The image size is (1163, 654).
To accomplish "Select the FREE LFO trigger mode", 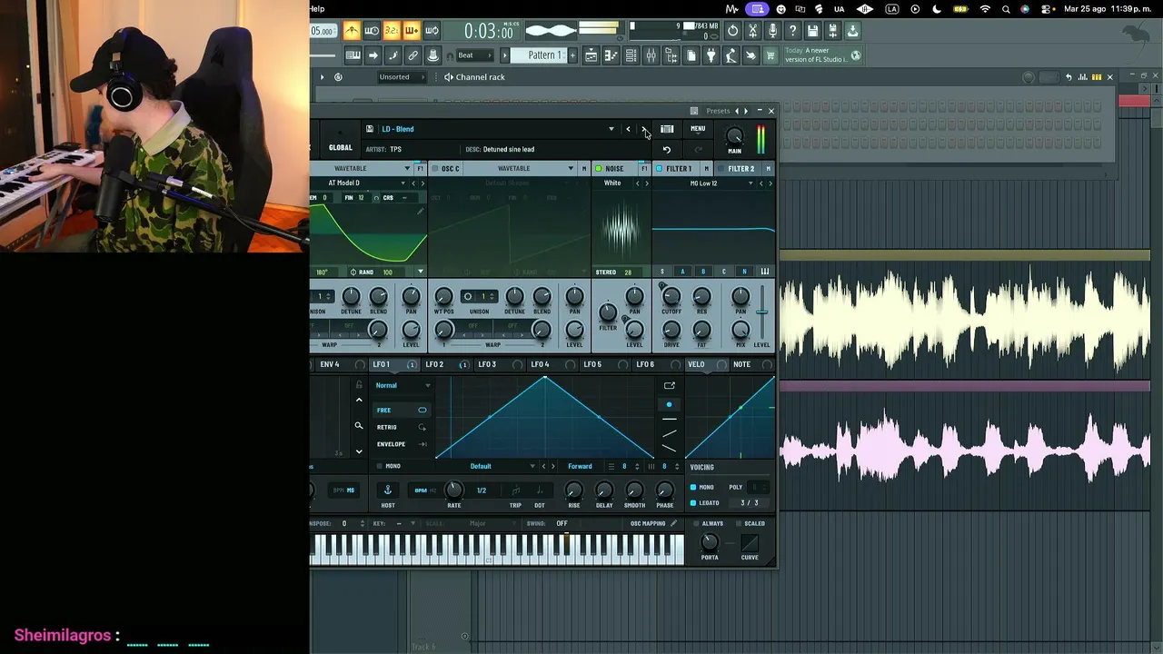I will pos(402,411).
